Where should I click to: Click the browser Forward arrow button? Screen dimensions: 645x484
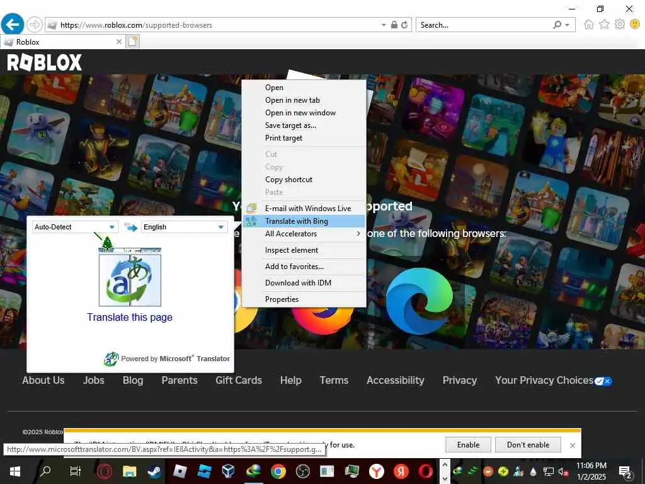point(35,25)
